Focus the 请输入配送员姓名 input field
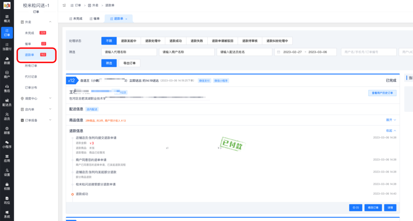413x221 pixels. (x=244, y=52)
